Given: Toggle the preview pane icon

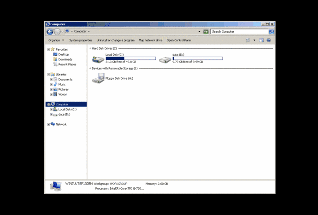Looking at the screenshot, I should 261,40.
